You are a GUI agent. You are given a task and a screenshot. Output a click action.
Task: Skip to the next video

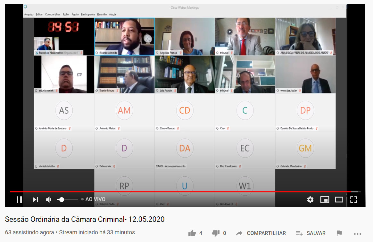35,199
